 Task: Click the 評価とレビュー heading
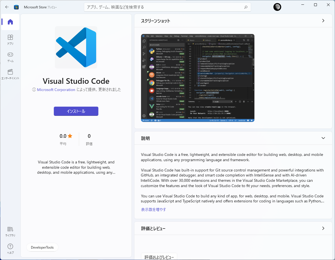(x=153, y=229)
